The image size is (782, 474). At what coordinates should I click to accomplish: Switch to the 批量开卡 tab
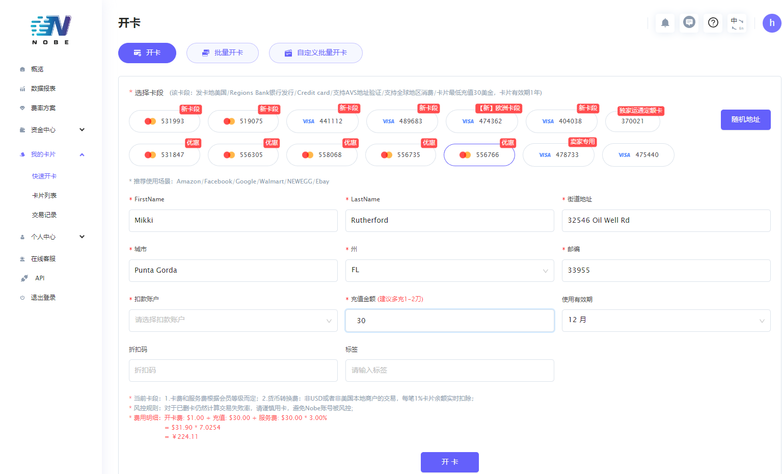click(x=223, y=53)
